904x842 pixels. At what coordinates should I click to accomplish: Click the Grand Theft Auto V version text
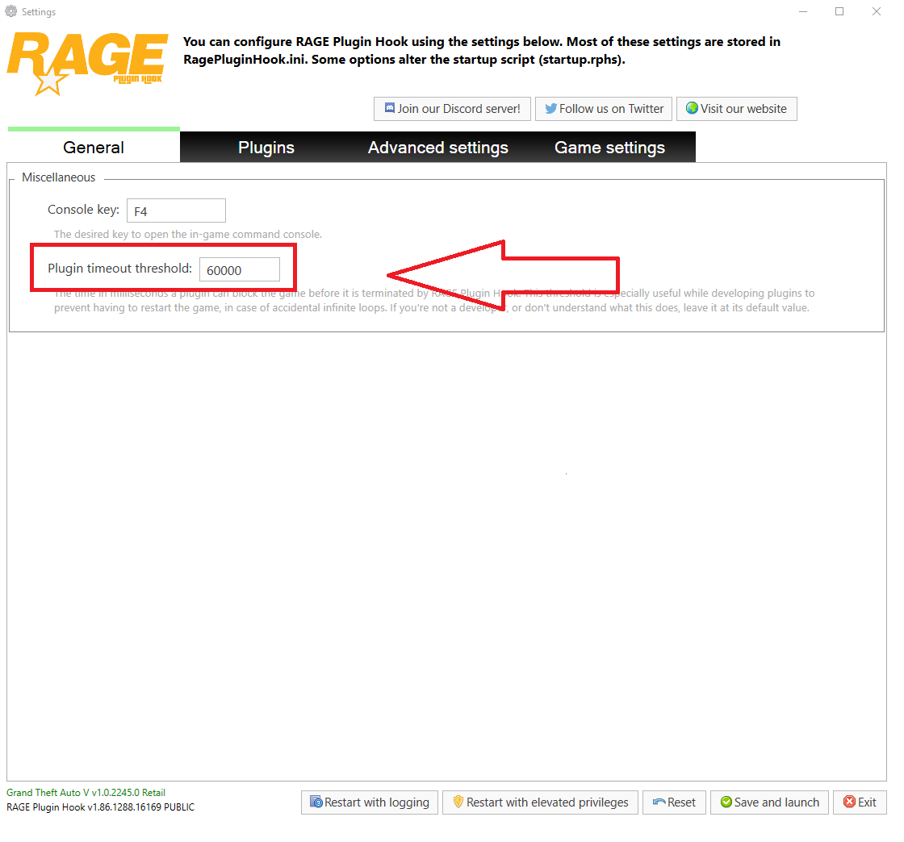(x=86, y=793)
